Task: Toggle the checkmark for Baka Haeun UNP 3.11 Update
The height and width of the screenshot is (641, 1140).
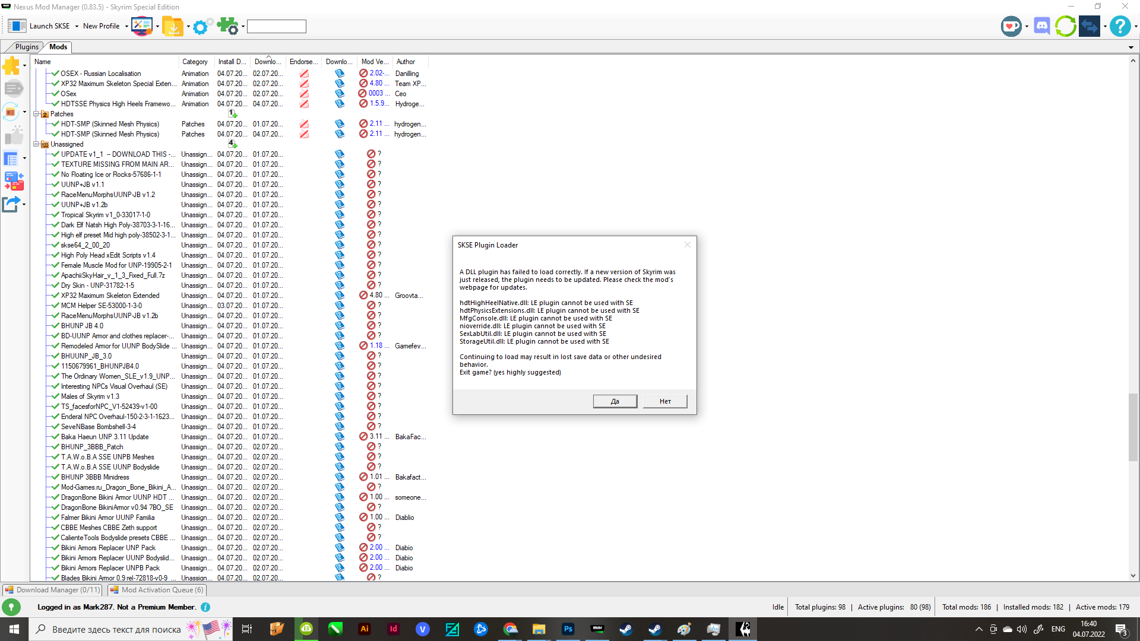Action: (x=55, y=437)
